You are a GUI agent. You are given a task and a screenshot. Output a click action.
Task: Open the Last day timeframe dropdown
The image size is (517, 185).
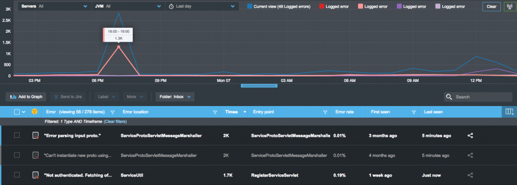coord(202,6)
